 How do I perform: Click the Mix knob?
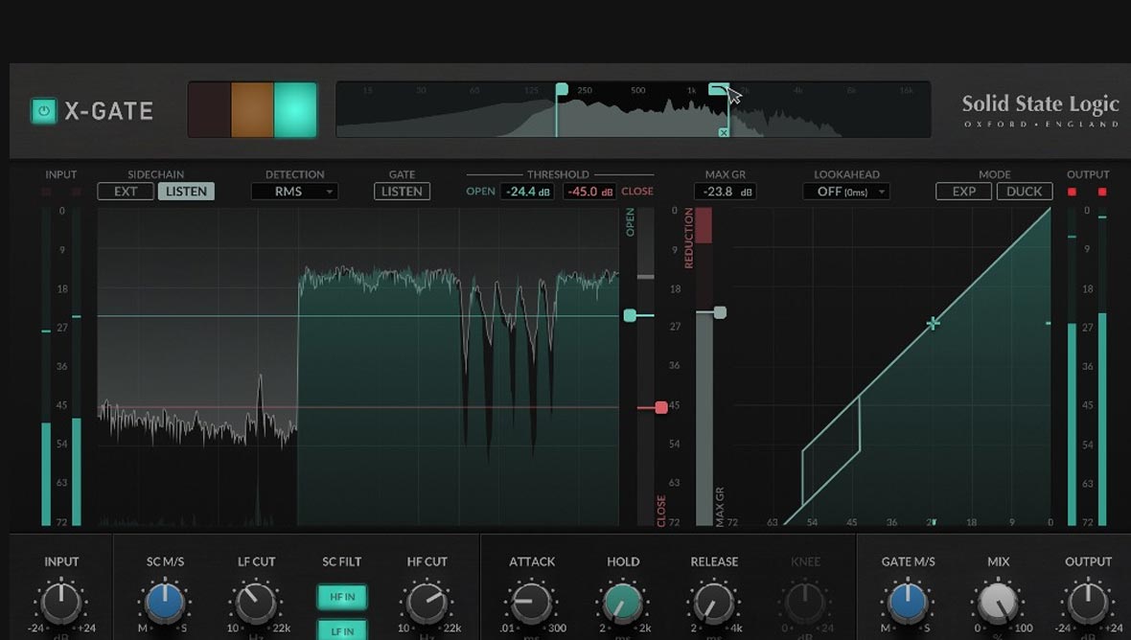click(997, 604)
